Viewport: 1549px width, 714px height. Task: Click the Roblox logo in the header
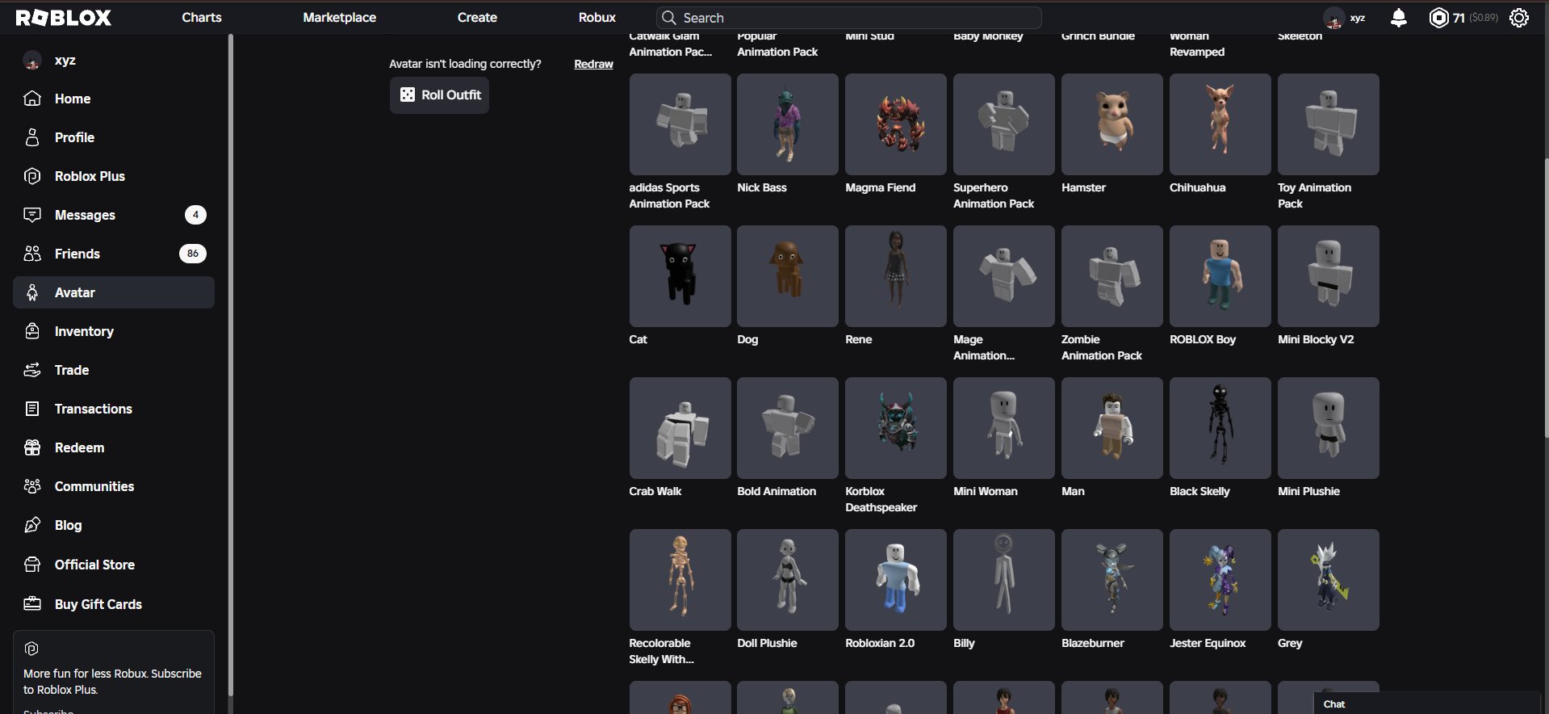point(64,18)
